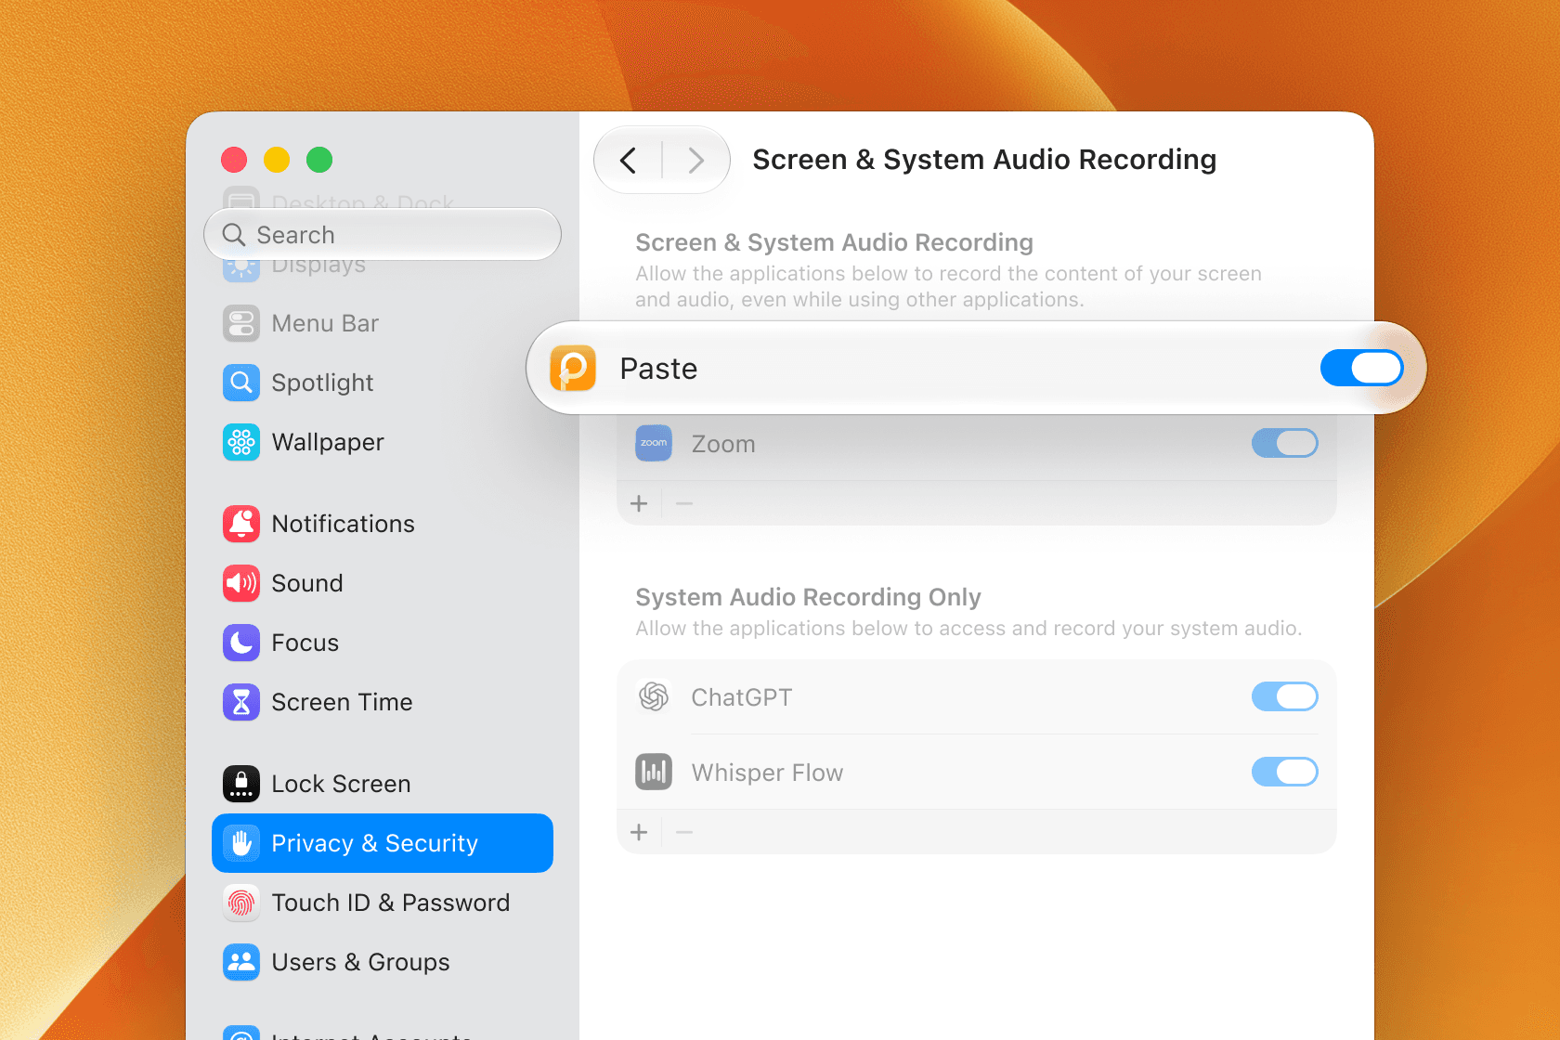Click the Zoom app icon
The height and width of the screenshot is (1040, 1560).
point(654,443)
